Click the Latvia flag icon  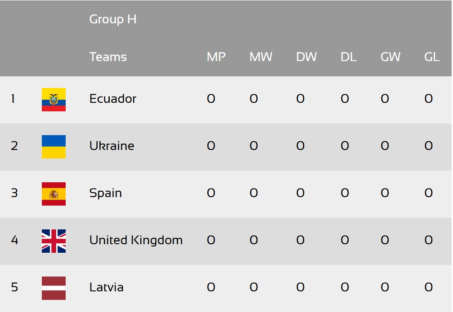point(54,288)
